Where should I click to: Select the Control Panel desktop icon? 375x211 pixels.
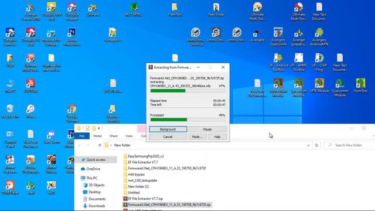(10, 139)
